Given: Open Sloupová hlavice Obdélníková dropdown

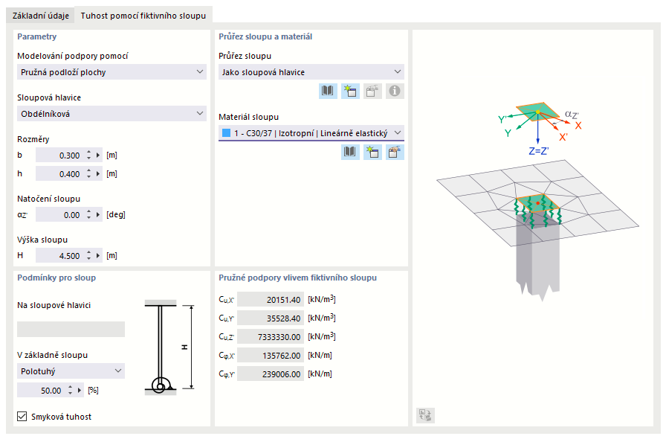Looking at the screenshot, I should [111, 114].
